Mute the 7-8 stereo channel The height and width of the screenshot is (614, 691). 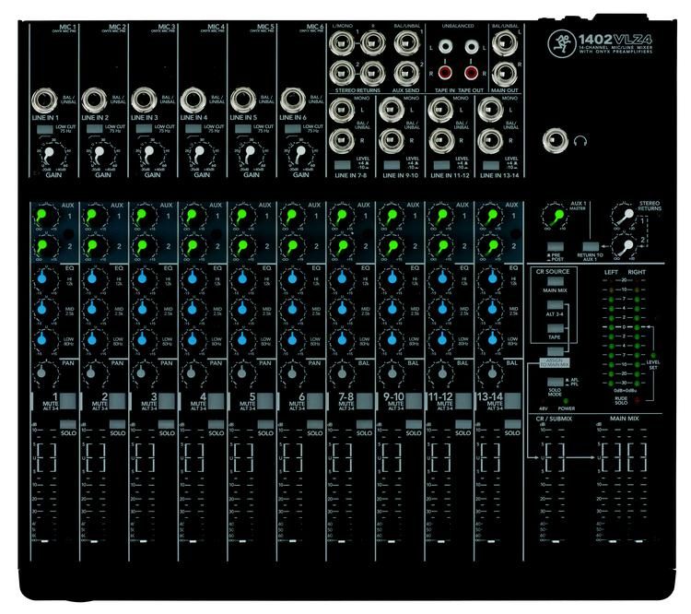pos(365,401)
